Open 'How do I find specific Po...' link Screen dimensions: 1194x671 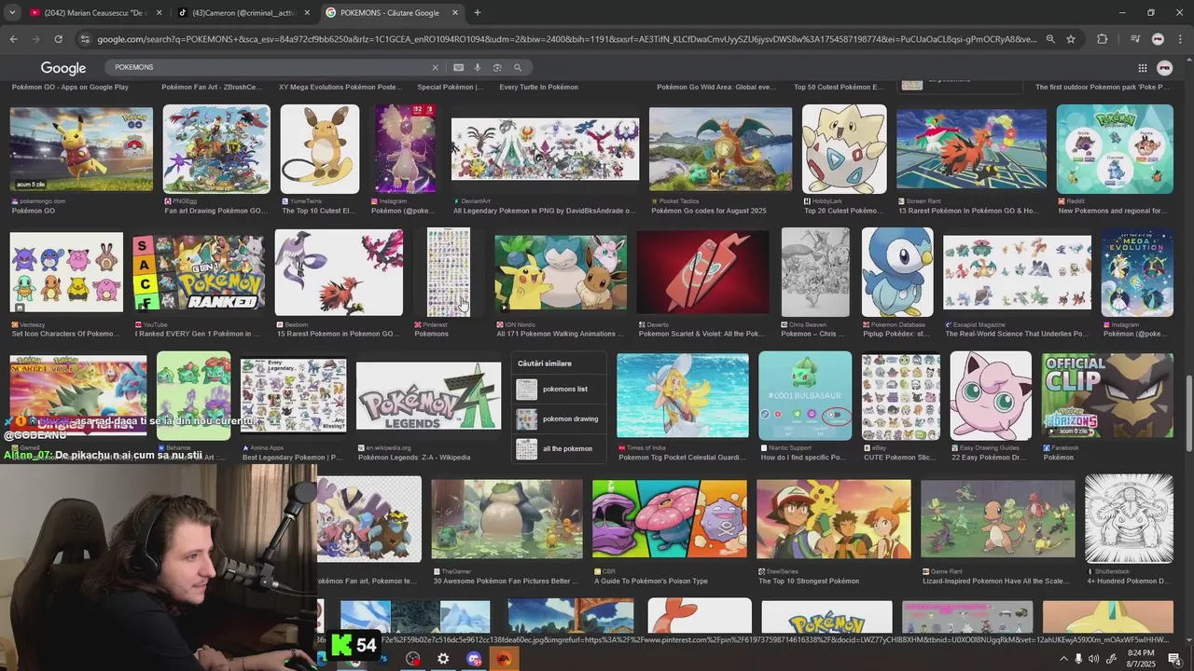803,458
